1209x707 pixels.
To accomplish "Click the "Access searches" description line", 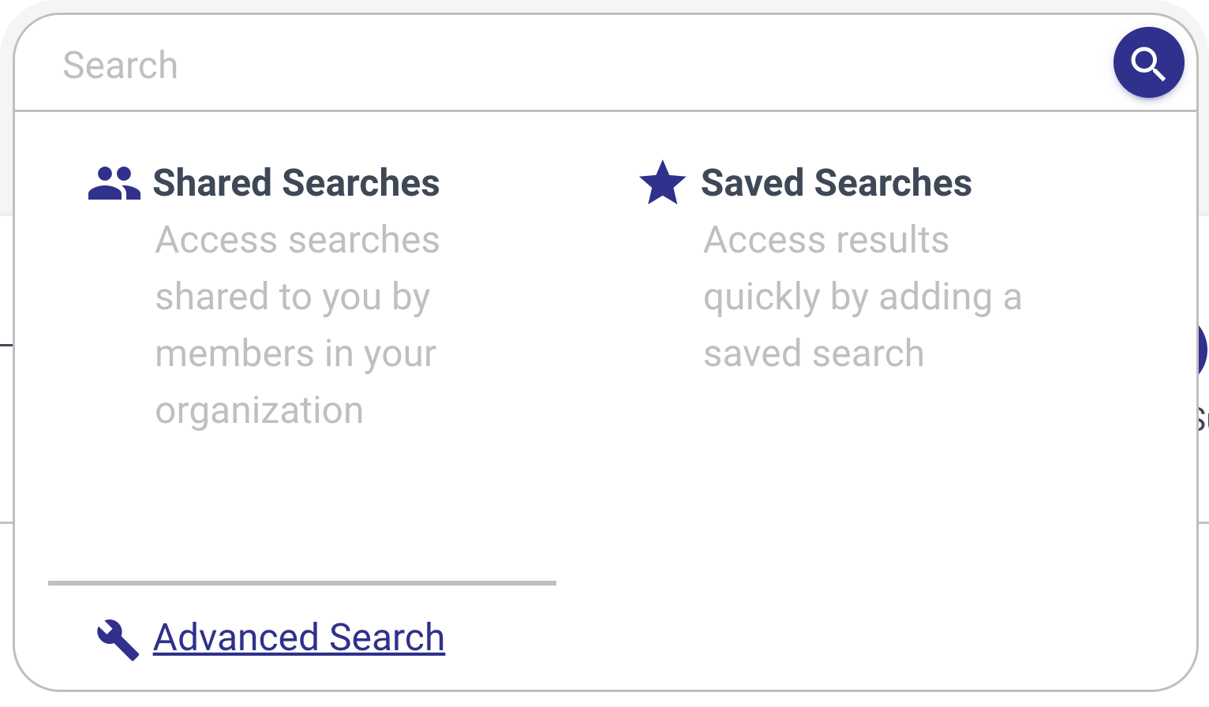I will pyautogui.click(x=298, y=240).
